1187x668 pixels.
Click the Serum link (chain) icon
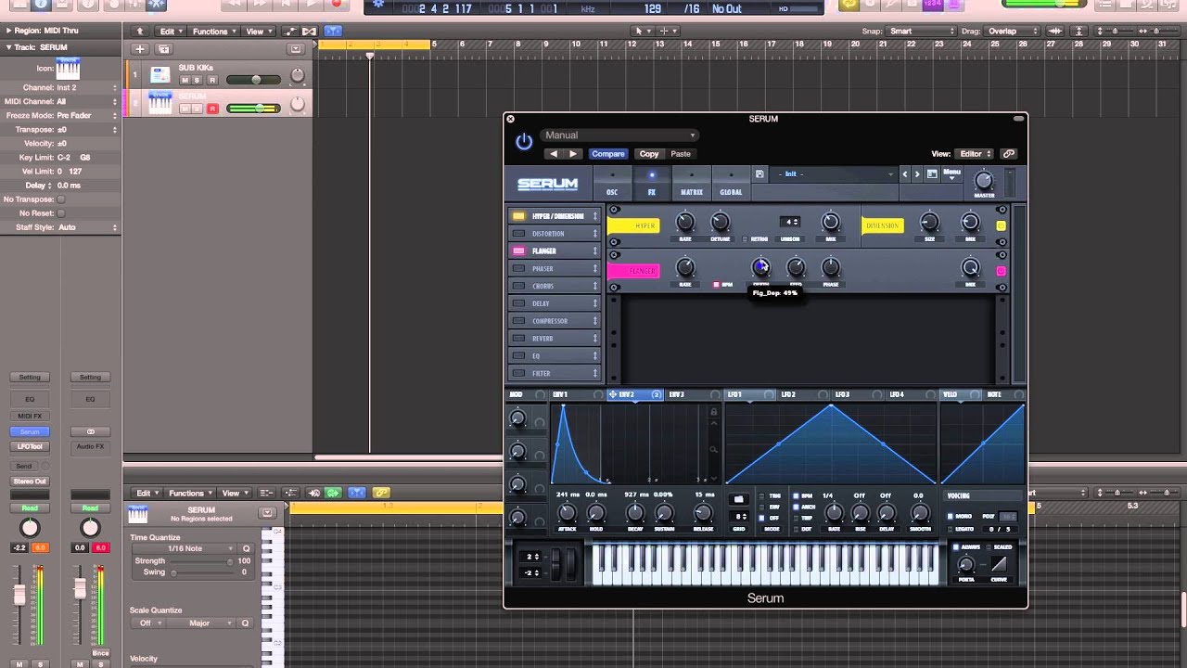pos(1009,154)
